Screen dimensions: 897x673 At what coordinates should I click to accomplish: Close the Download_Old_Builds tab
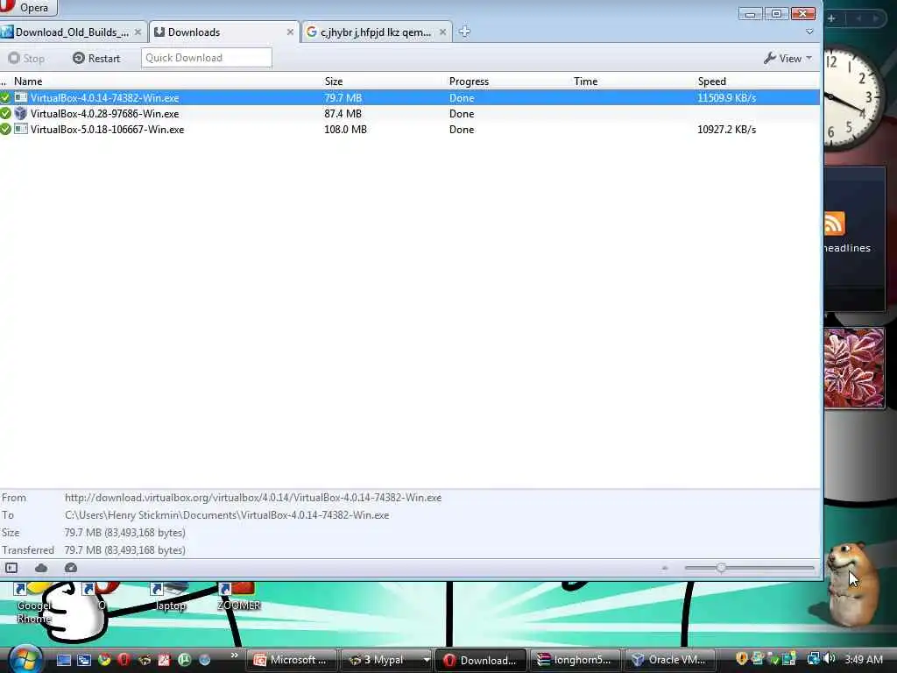pos(138,32)
